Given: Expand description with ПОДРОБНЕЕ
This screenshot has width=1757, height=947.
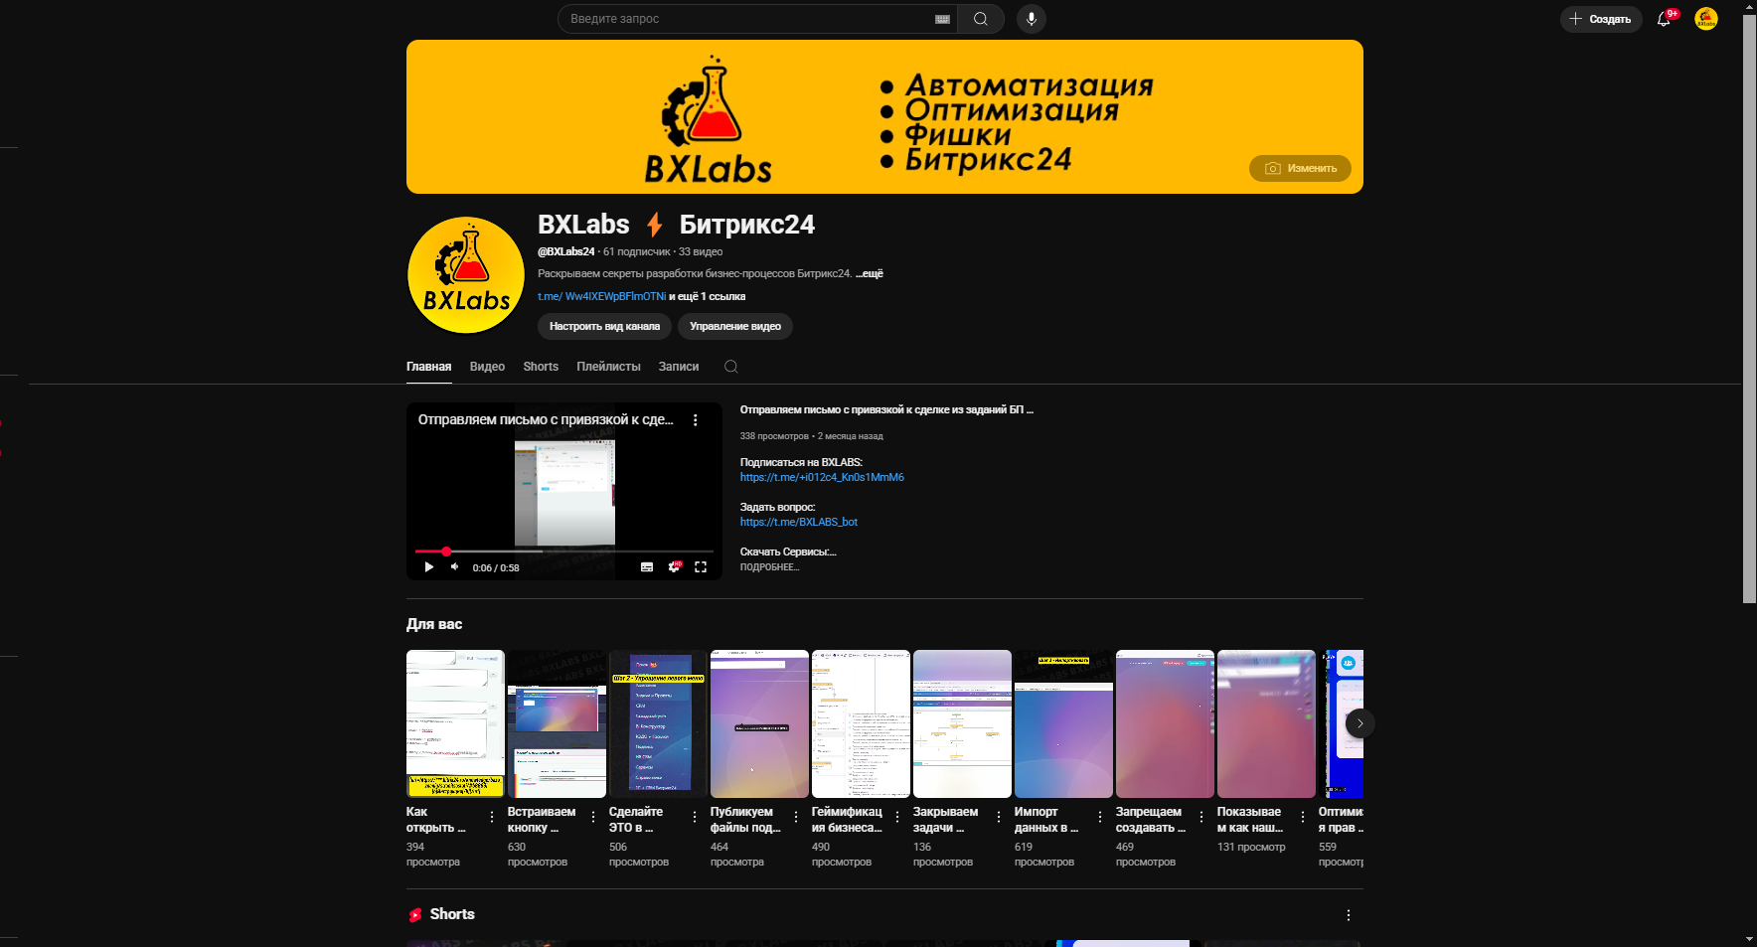Looking at the screenshot, I should [769, 567].
